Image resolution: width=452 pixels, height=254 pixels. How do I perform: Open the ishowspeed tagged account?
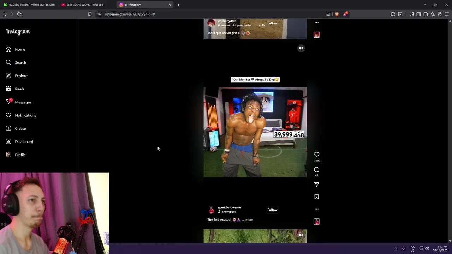[229, 212]
